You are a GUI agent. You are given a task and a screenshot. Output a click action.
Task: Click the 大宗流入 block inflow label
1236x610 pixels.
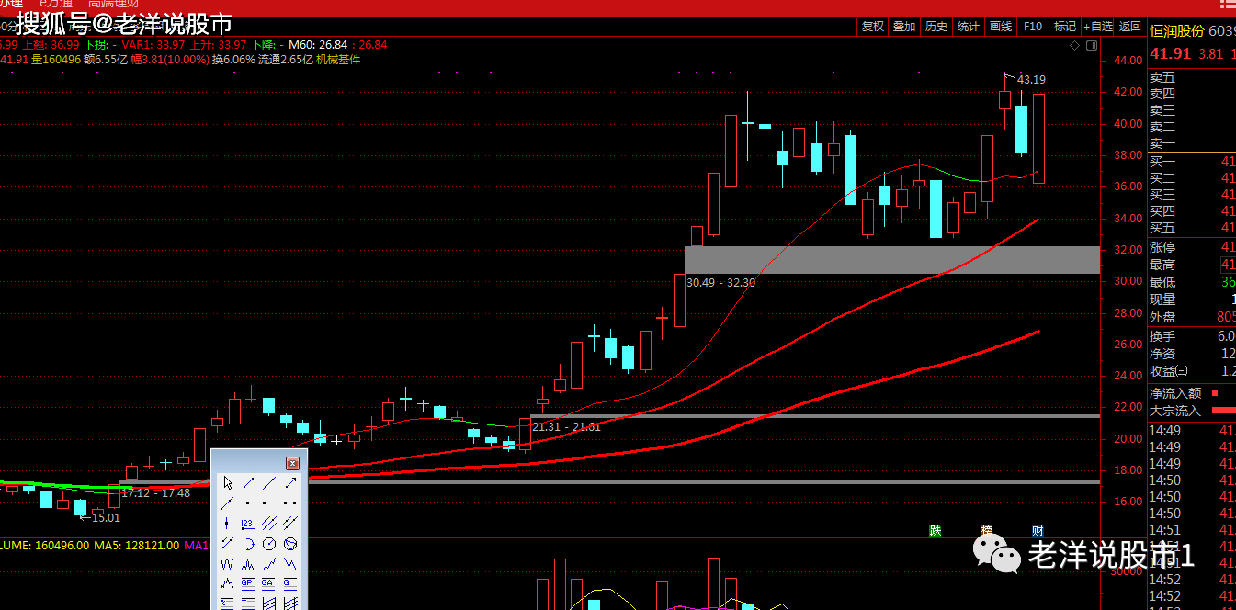1175,411
